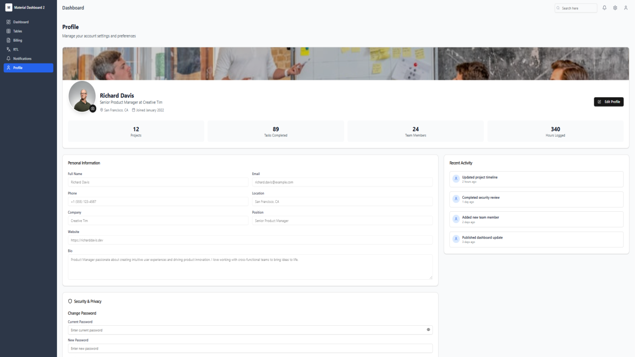The image size is (635, 357).
Task: Click the shield icon beside Security & Privacy
Action: pos(70,301)
